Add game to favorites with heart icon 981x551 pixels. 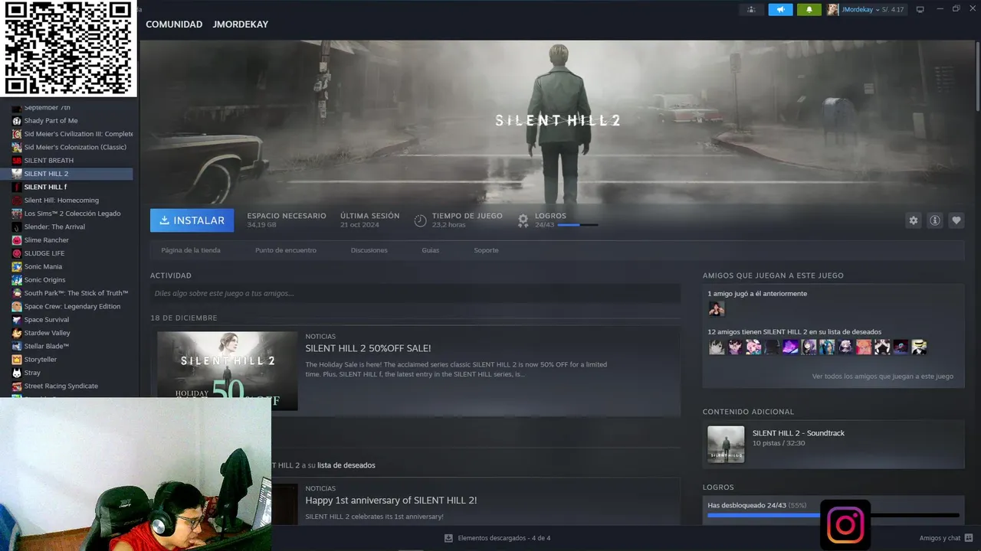tap(956, 220)
